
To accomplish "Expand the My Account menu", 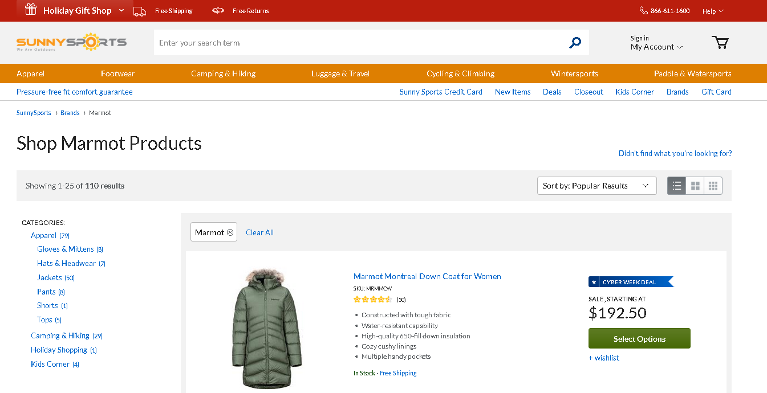I will coord(656,47).
